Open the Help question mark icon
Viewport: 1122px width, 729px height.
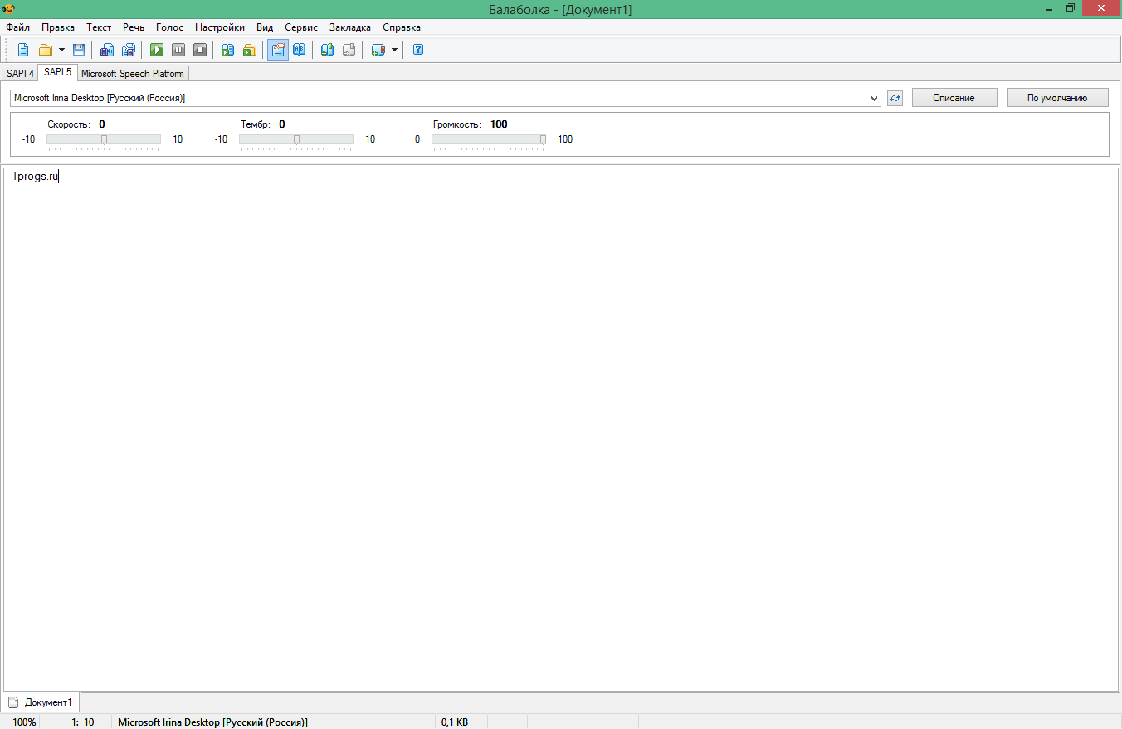418,50
